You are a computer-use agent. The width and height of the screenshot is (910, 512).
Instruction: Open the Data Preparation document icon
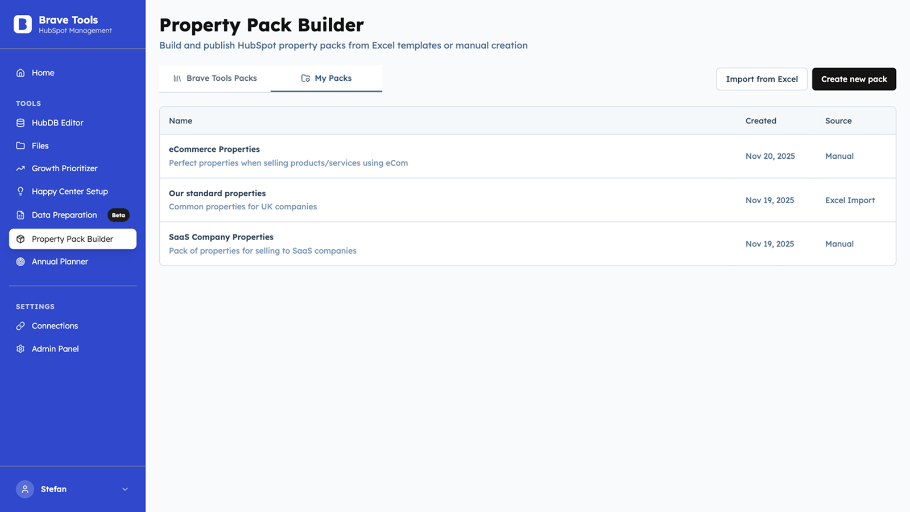point(20,214)
